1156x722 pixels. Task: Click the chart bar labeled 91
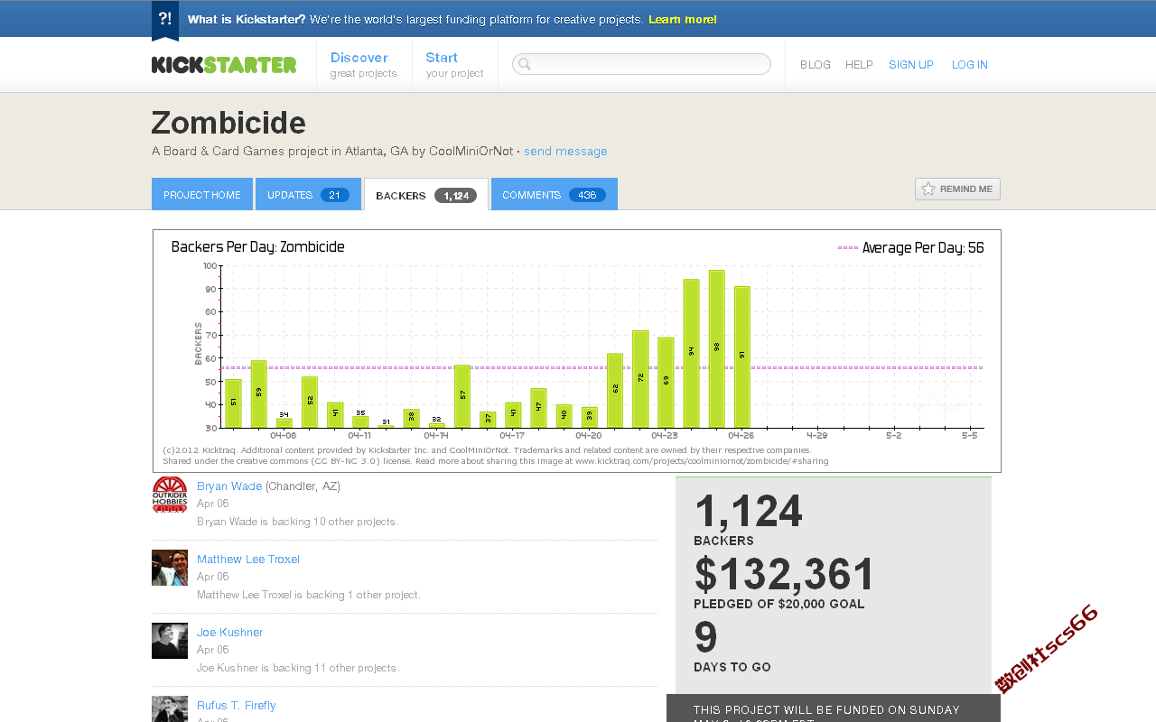(x=741, y=356)
